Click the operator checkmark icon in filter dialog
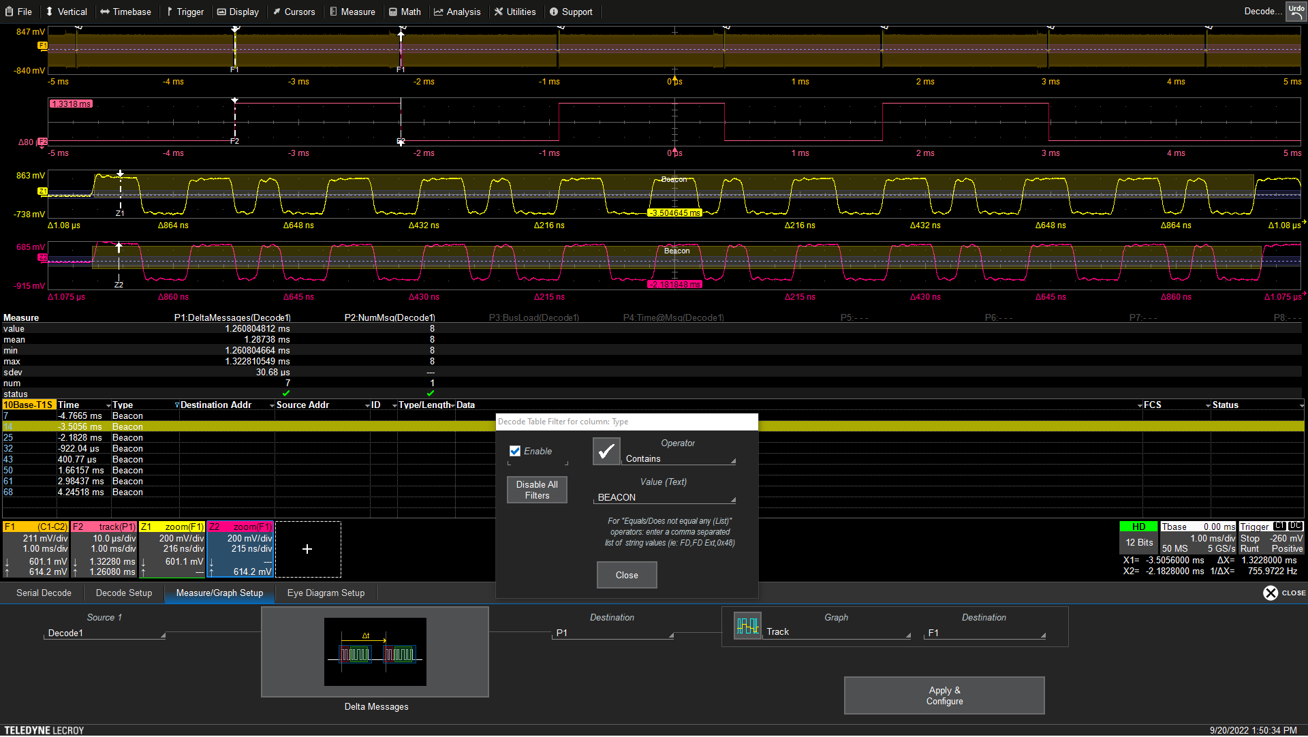The width and height of the screenshot is (1308, 737). point(606,452)
